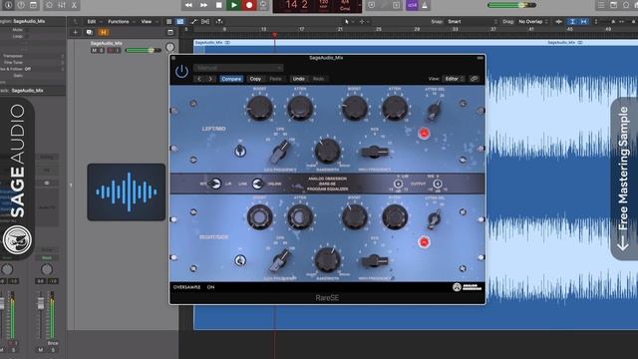
Task: Click the R/S output trim knob
Action: coord(437,183)
